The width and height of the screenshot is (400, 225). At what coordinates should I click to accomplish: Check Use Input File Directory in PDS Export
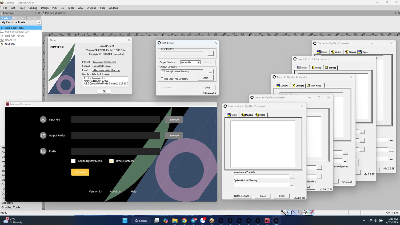(162, 79)
